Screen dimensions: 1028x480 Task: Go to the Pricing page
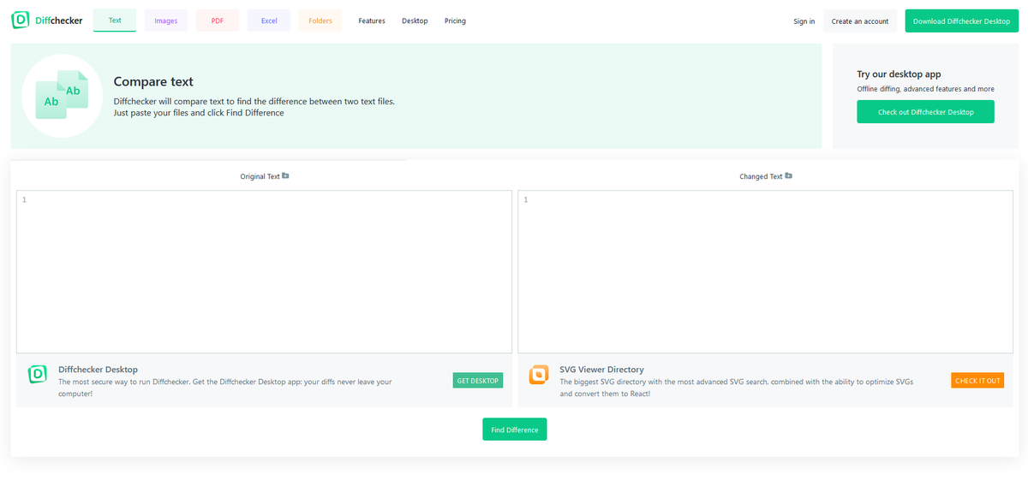tap(455, 21)
